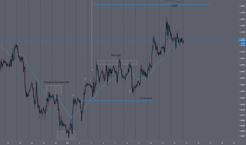Image resolution: width=246 pixels, height=145 pixels.
Task: Click the 'Oct' month label on time axis
Action: (x=68, y=143)
